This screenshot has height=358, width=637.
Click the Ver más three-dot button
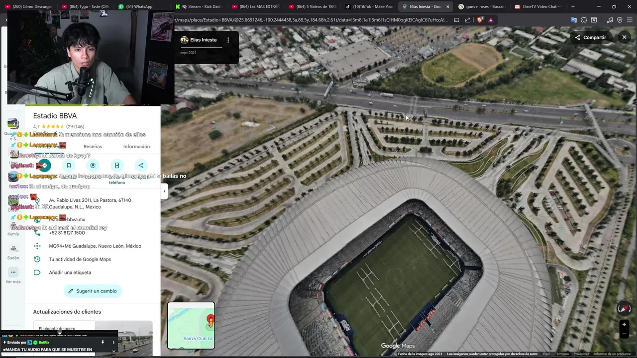point(13,272)
